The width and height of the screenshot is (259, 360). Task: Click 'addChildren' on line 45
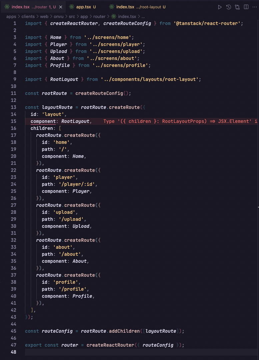[124, 331]
